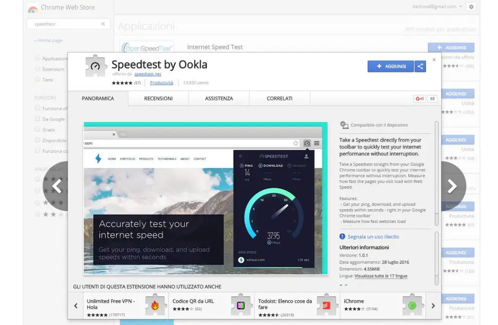Show previous screenshot with left arrow
The height and width of the screenshot is (325, 498).
(x=57, y=186)
